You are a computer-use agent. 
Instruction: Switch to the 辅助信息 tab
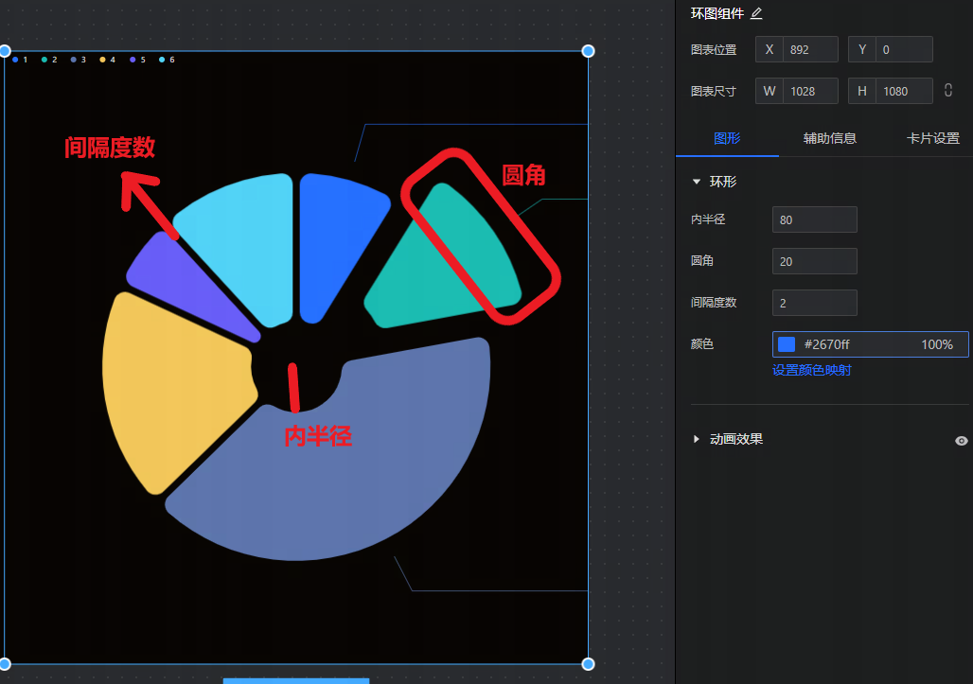[x=830, y=138]
